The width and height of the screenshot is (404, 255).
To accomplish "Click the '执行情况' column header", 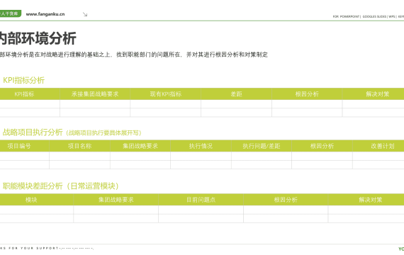I will (201, 146).
